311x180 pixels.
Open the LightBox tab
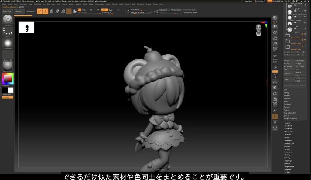pyautogui.click(x=19, y=11)
